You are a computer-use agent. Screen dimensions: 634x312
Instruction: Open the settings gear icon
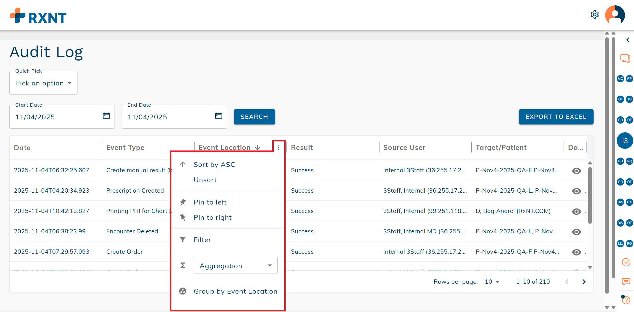tap(595, 14)
